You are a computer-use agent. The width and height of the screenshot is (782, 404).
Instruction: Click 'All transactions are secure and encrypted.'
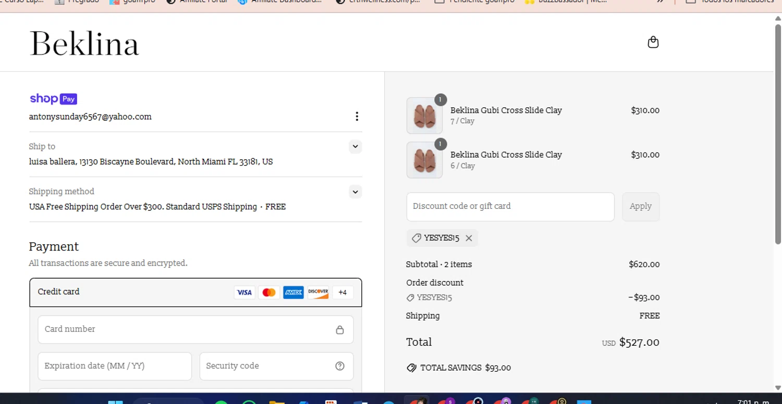tap(108, 263)
